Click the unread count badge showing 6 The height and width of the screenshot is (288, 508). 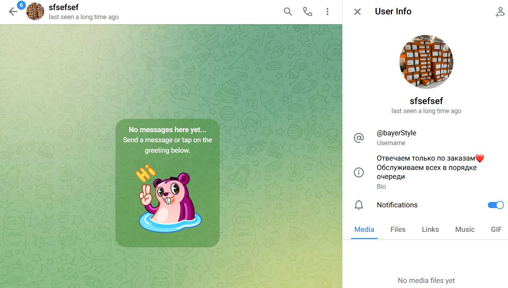coord(21,5)
